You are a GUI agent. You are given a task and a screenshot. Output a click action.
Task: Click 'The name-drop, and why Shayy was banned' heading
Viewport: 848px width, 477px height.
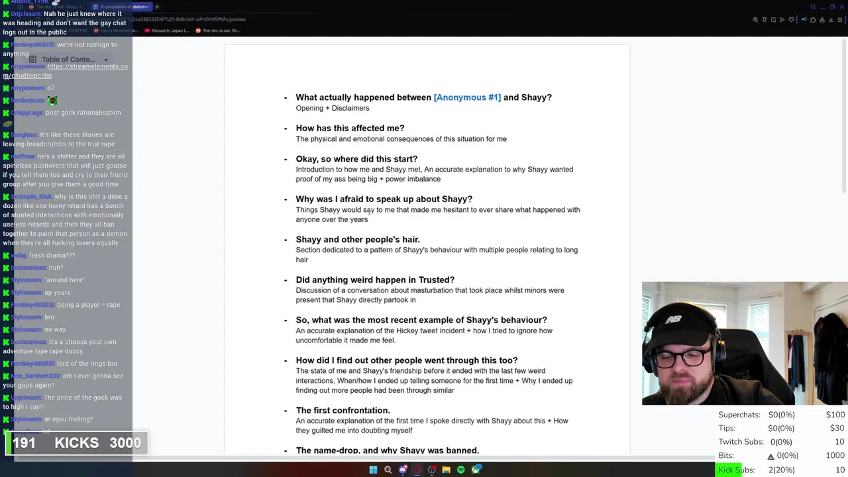pyautogui.click(x=387, y=450)
